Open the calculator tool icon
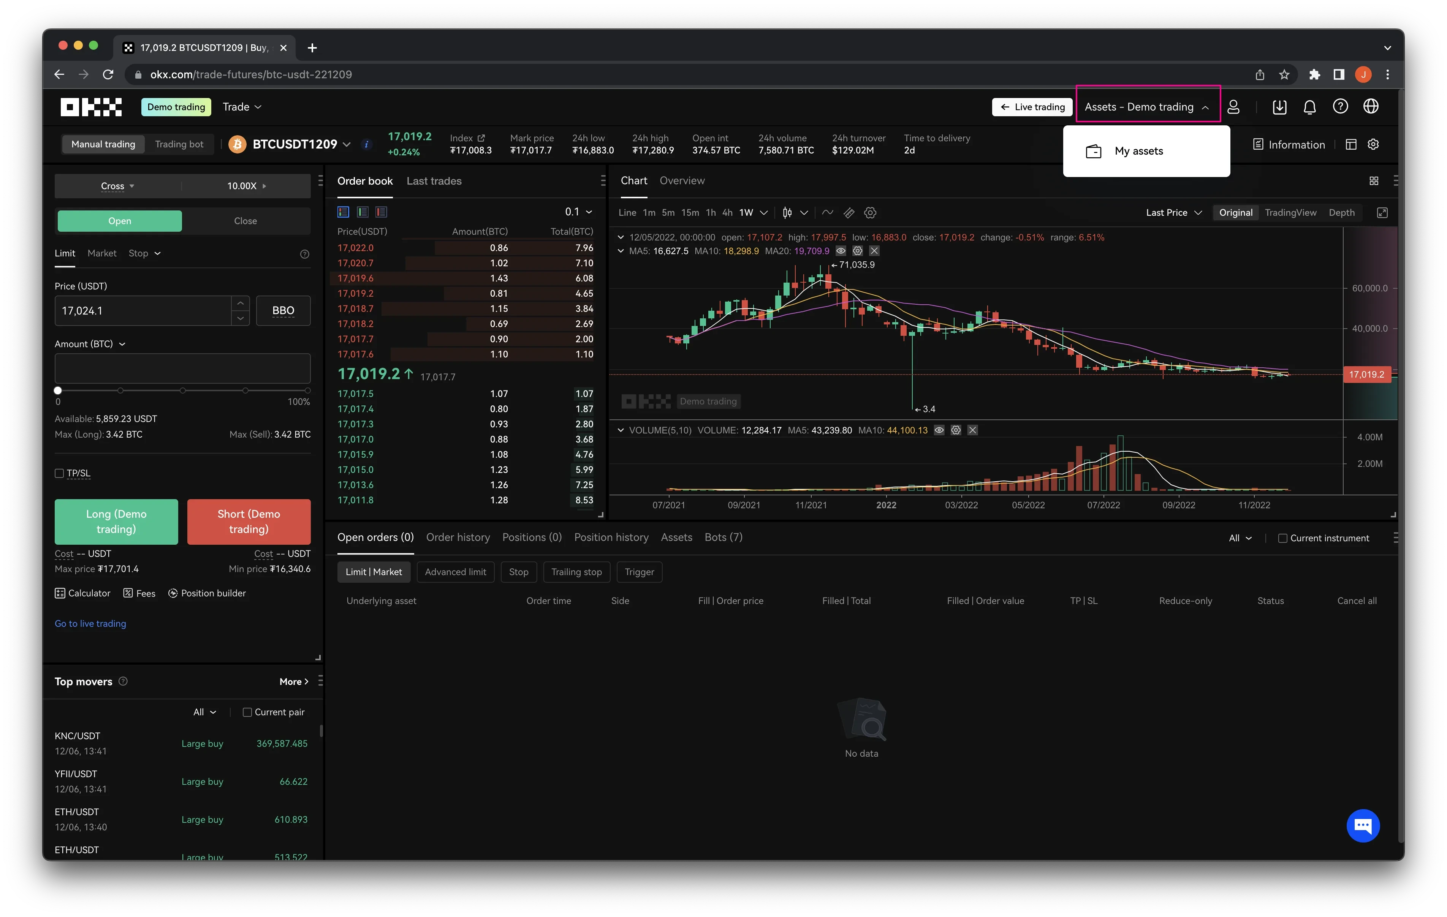Viewport: 1447px width, 917px height. point(59,592)
